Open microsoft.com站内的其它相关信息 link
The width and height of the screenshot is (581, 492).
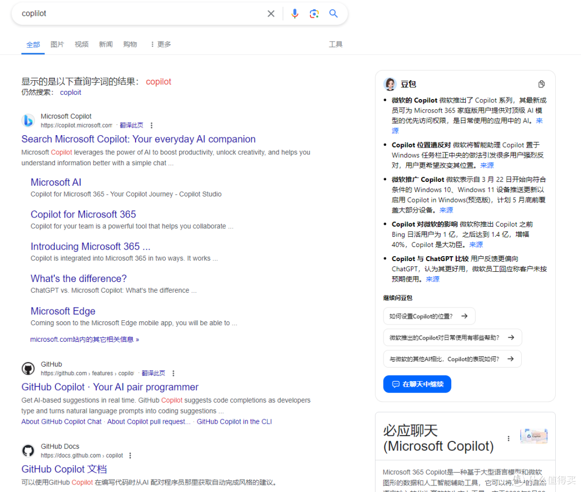pos(84,339)
